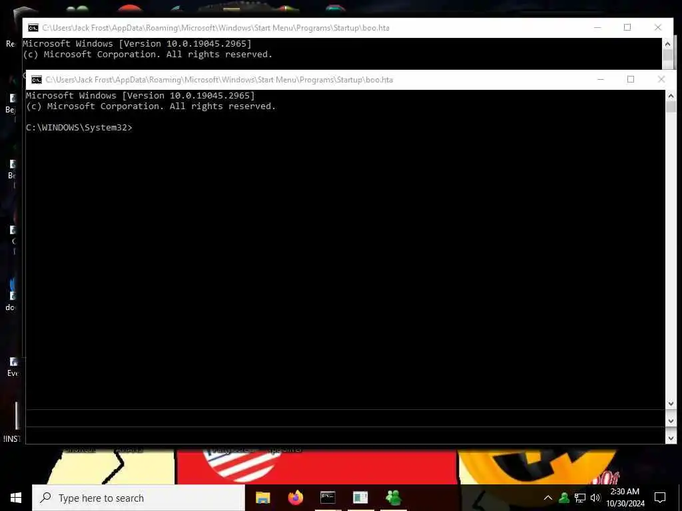Maximize the front boo.hta command window
The width and height of the screenshot is (682, 511).
point(631,80)
